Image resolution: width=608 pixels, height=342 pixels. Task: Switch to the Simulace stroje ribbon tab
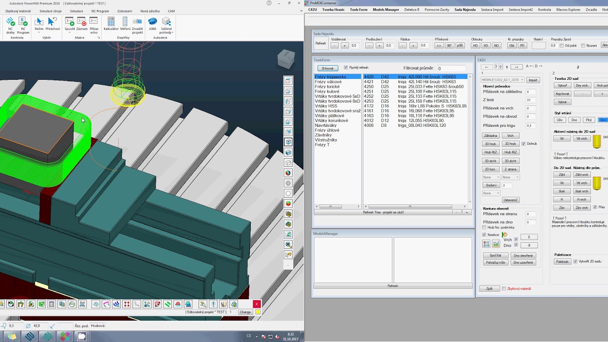50,11
